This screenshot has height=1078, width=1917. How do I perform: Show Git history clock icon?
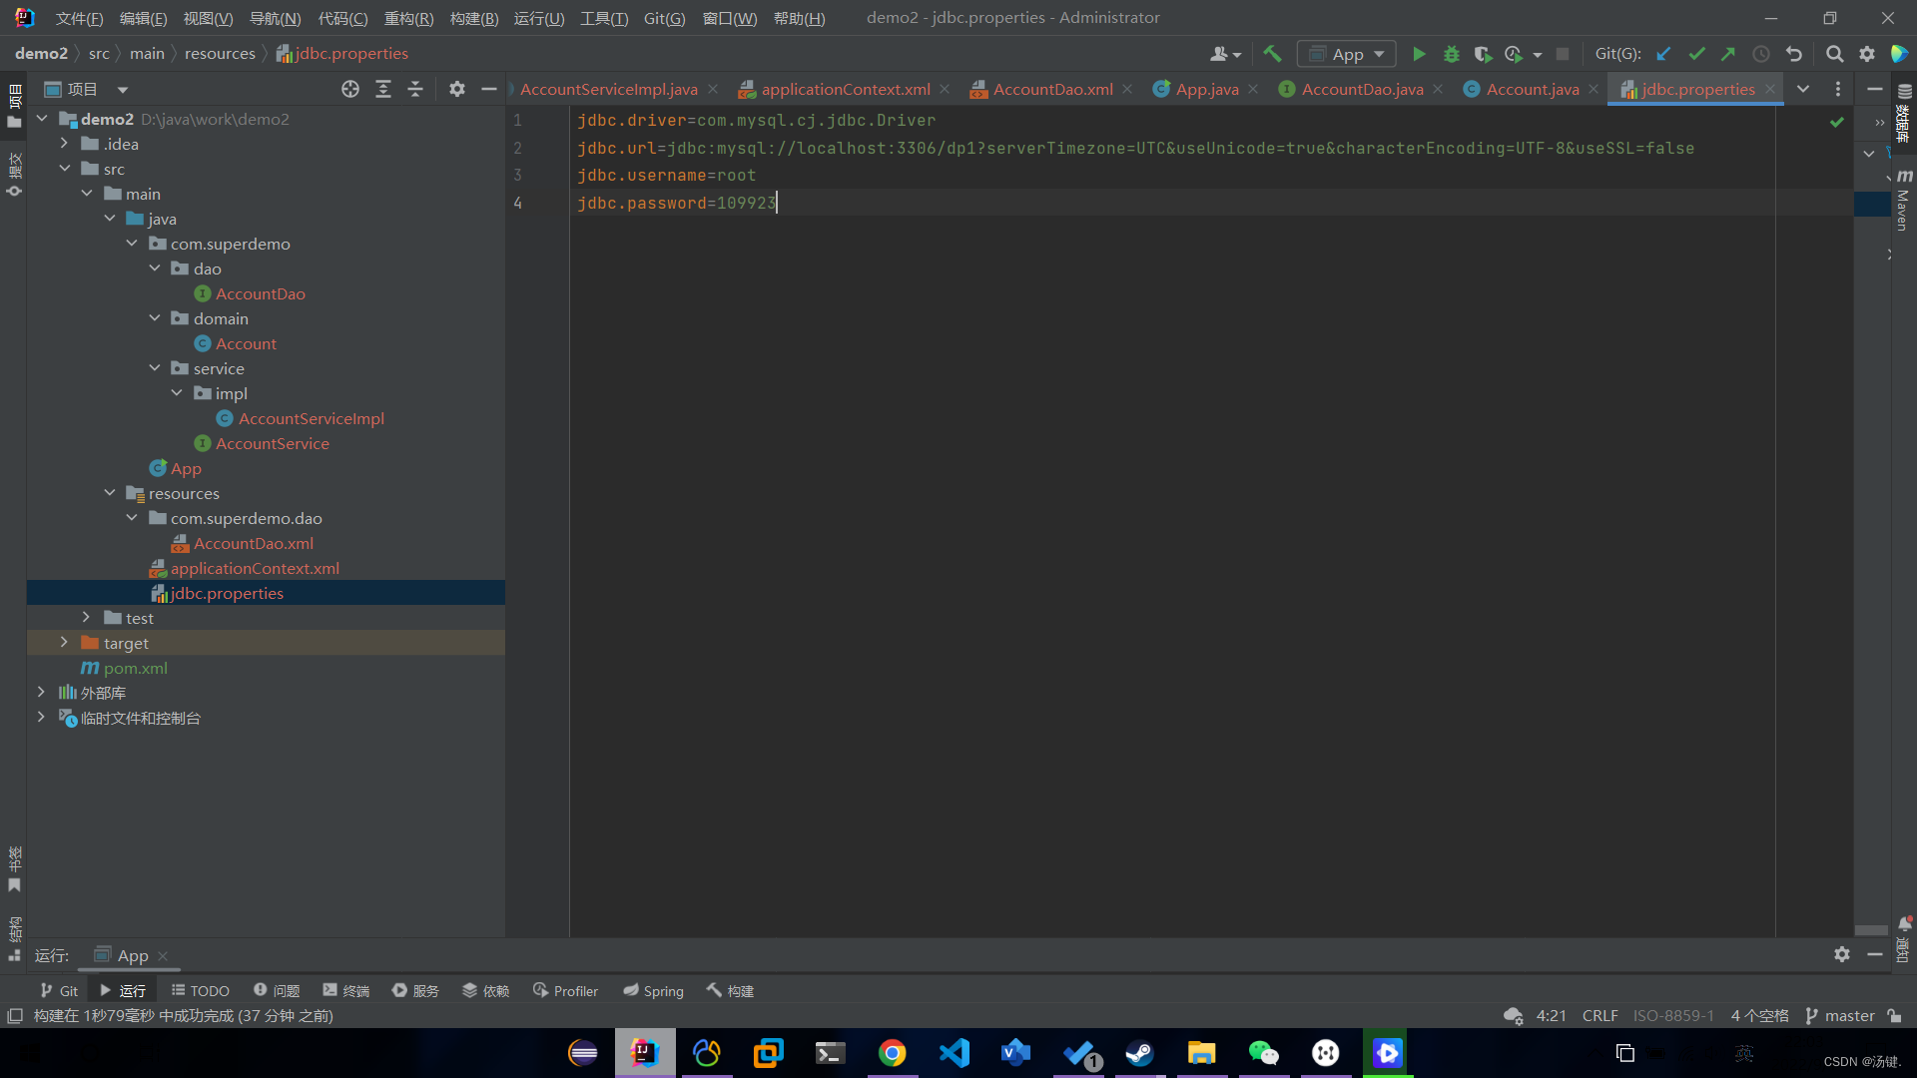[x=1761, y=54]
